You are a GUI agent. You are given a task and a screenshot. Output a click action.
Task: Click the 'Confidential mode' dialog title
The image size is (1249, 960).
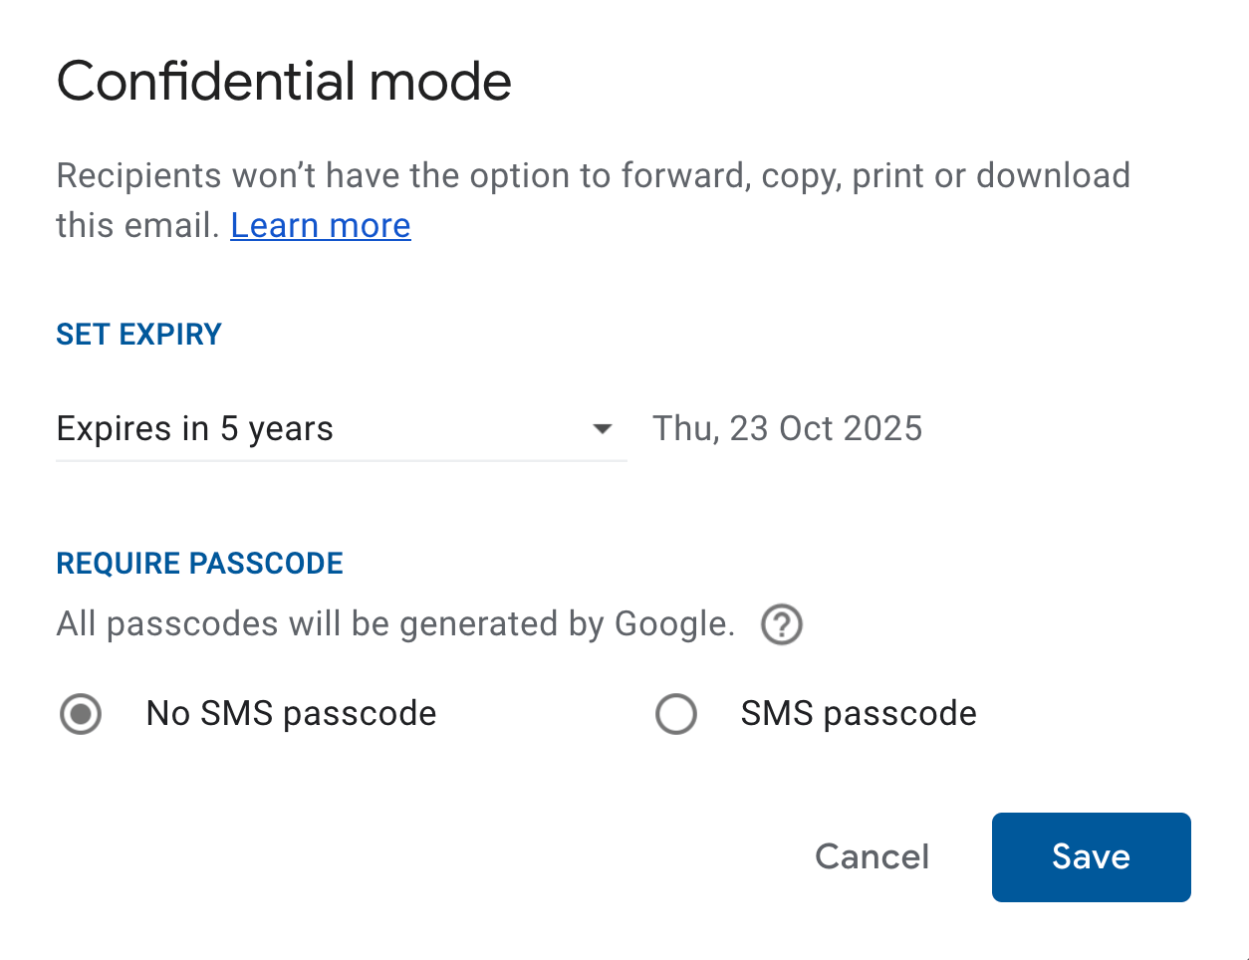[284, 82]
